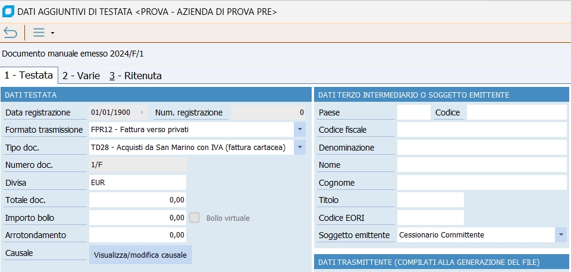This screenshot has width=571, height=272.
Task: Switch to the 2 - Varie tab
Action: [x=81, y=76]
